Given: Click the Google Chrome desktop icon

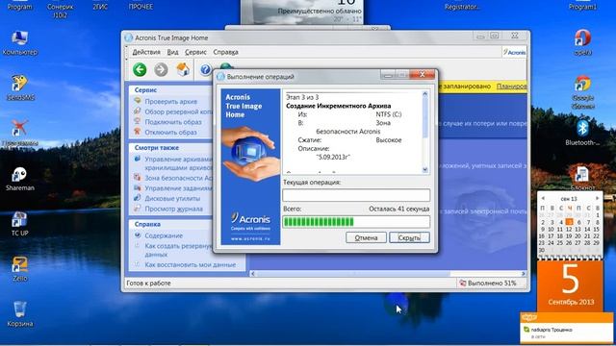Looking at the screenshot, I should tap(583, 92).
